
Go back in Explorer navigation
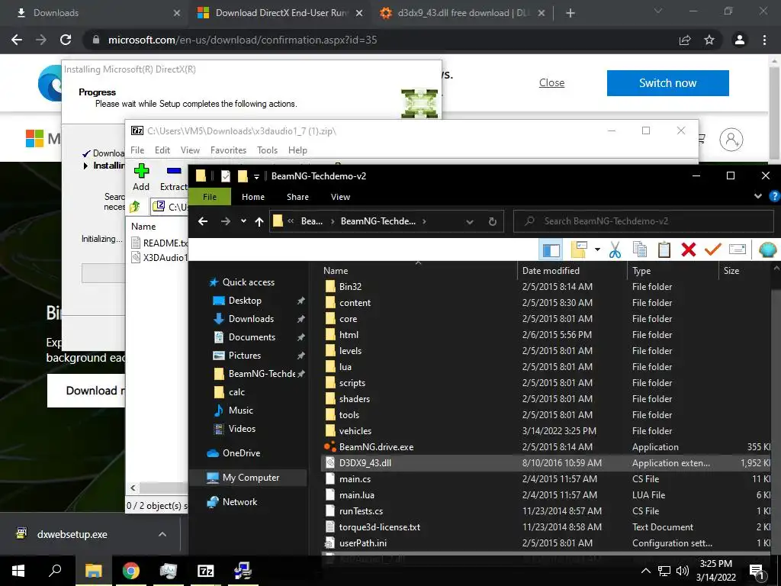click(203, 221)
